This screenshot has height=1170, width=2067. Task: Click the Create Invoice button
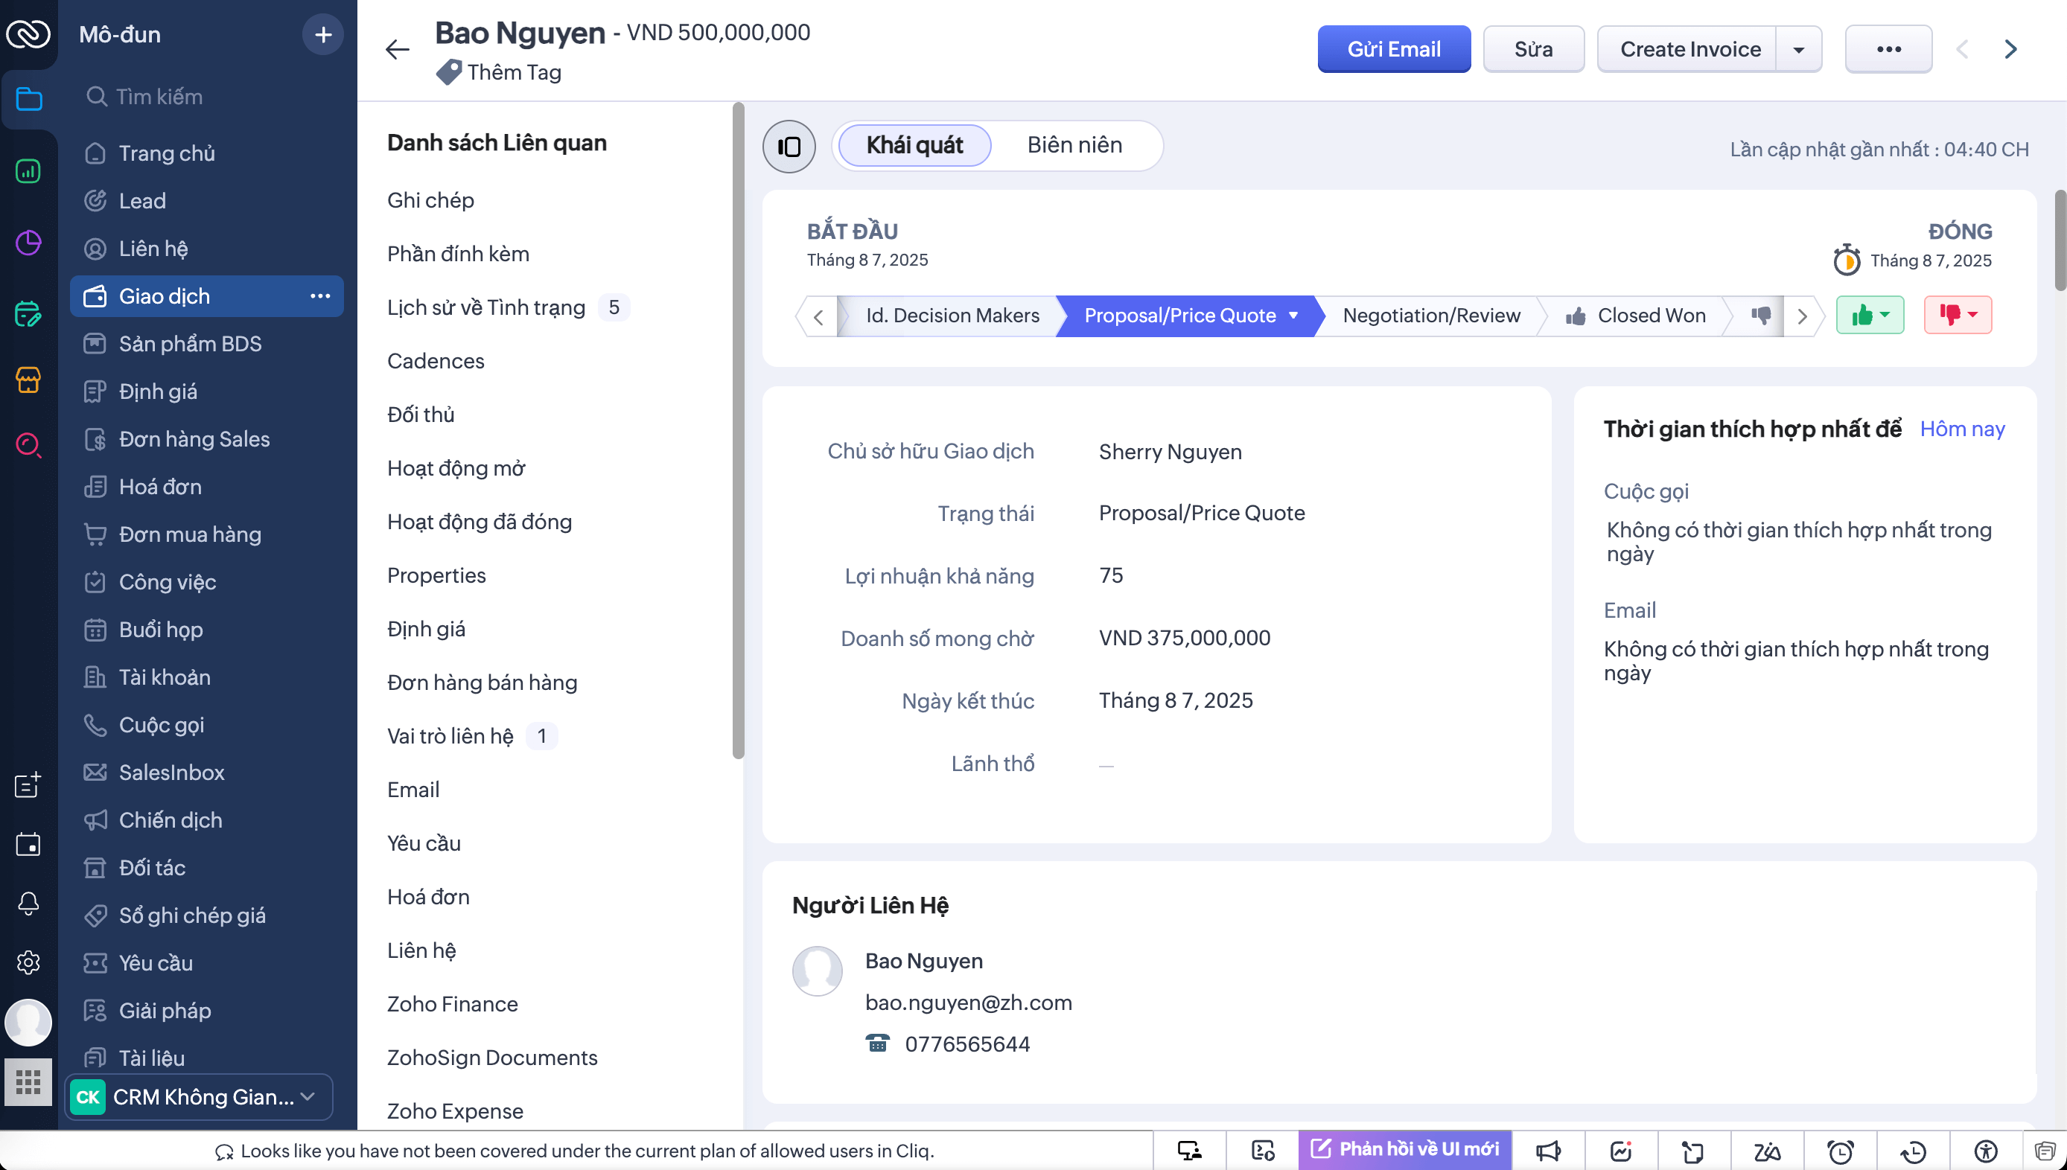(1690, 49)
